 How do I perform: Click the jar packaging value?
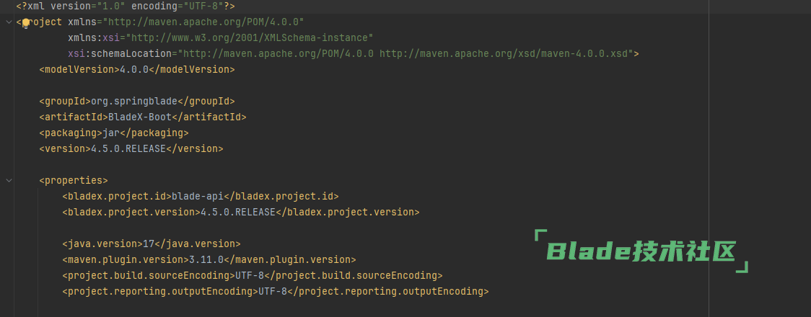click(111, 133)
